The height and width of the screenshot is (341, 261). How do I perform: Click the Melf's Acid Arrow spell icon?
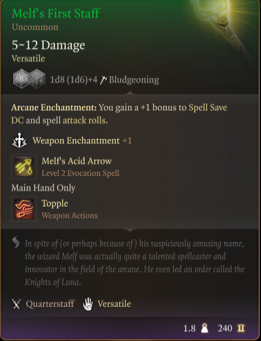24,166
